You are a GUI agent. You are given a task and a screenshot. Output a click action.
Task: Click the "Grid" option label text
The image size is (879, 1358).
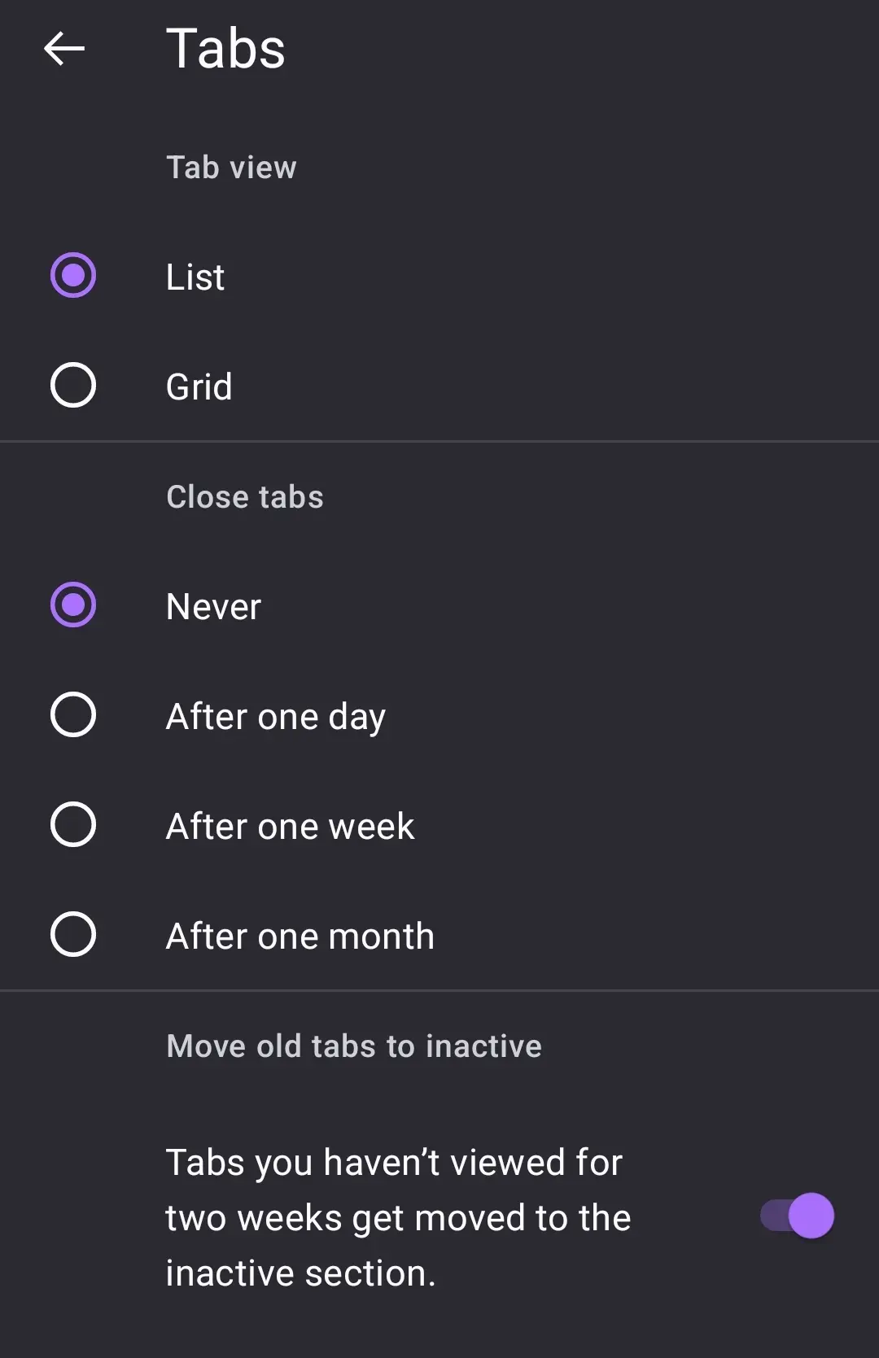pos(199,386)
